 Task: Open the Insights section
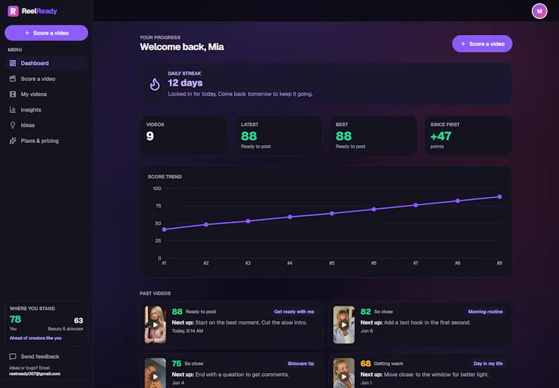46,110
